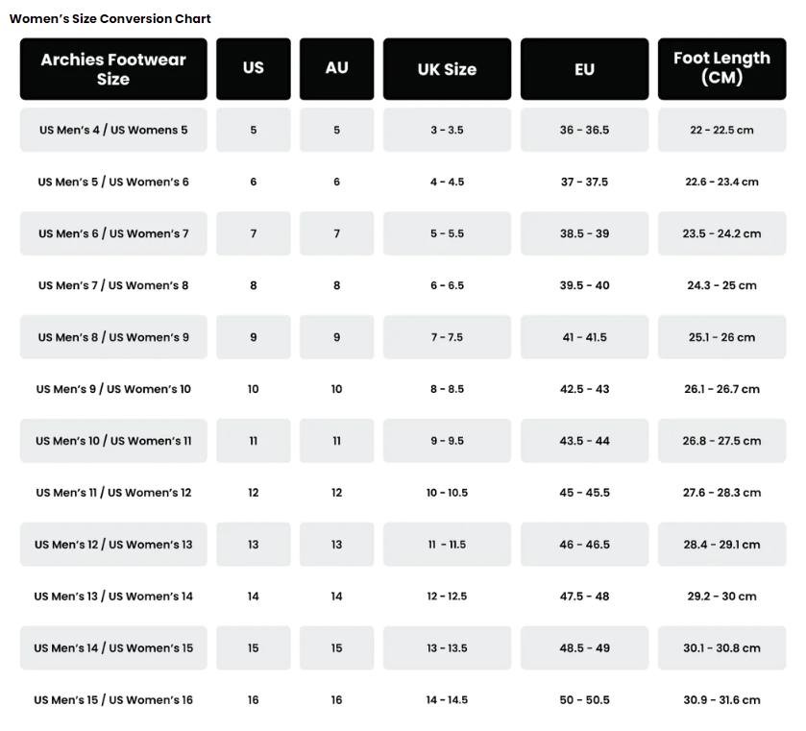Screen dimensions: 806x731
Task: Select the AU column header
Action: (336, 69)
